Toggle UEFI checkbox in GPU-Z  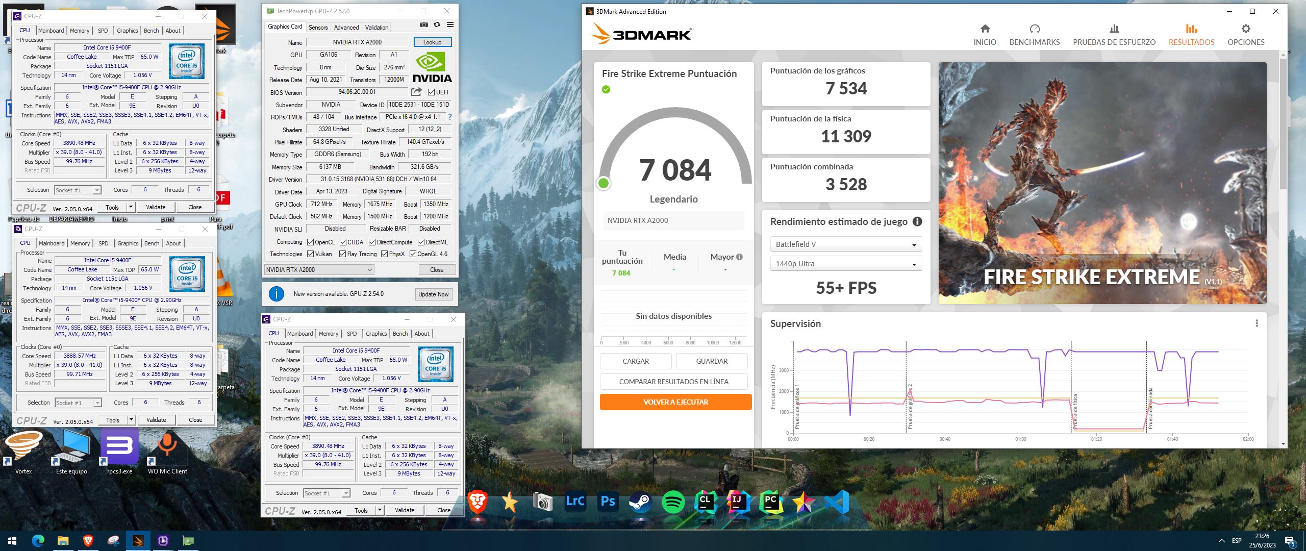click(431, 92)
